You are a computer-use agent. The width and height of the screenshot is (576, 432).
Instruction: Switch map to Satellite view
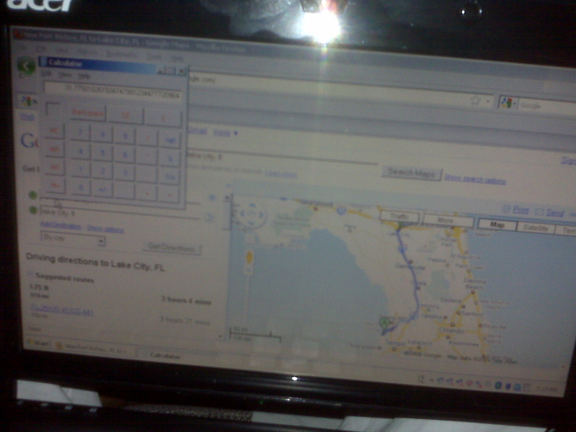[535, 228]
